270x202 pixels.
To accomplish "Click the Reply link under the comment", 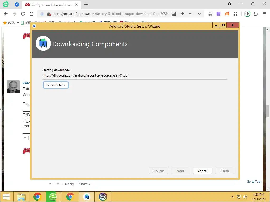I will click(69, 184).
